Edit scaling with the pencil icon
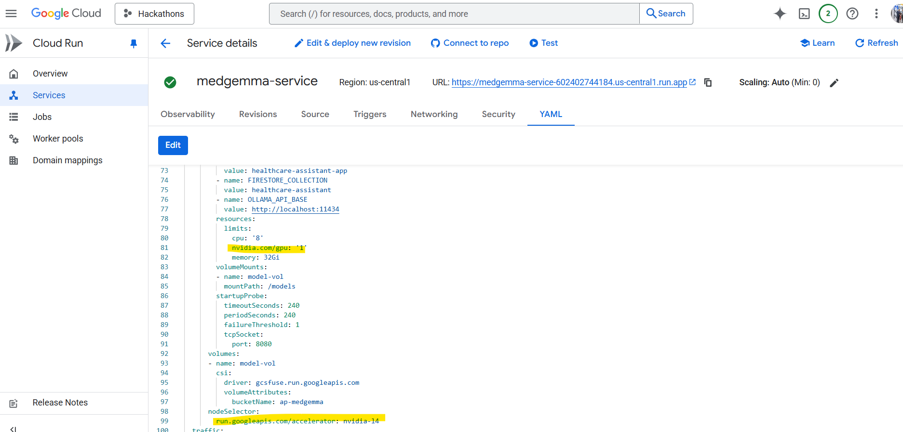Viewport: 903px width, 432px height. click(834, 83)
